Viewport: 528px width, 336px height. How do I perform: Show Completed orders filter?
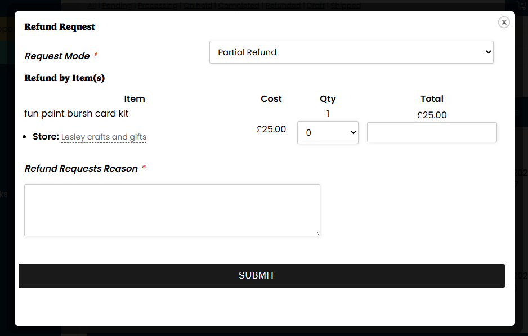(x=239, y=6)
